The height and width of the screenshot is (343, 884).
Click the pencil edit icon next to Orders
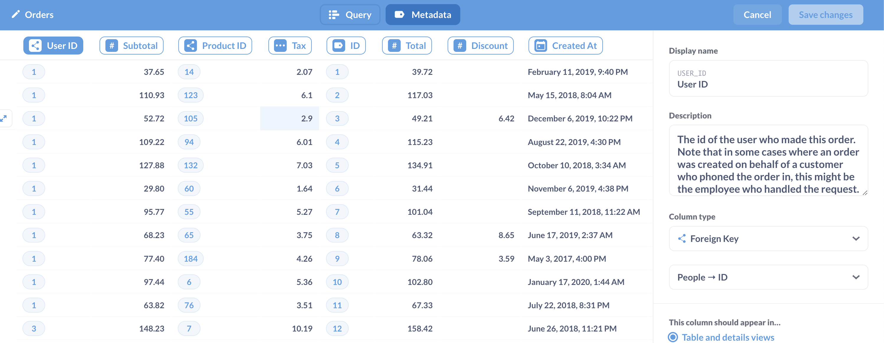15,14
